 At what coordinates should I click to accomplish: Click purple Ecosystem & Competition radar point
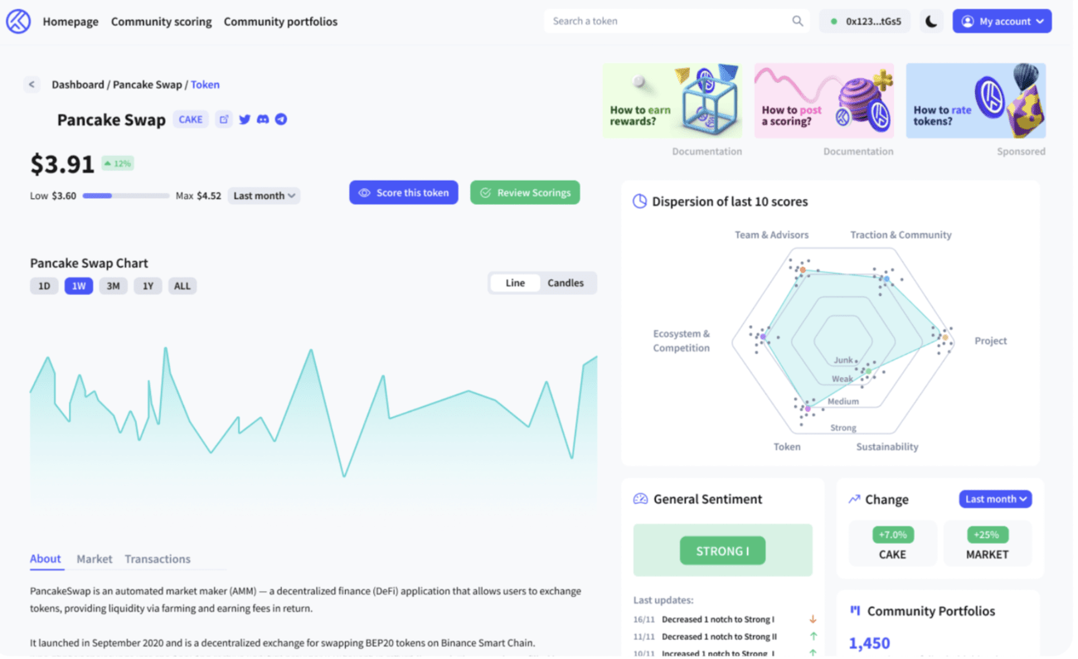coord(763,337)
